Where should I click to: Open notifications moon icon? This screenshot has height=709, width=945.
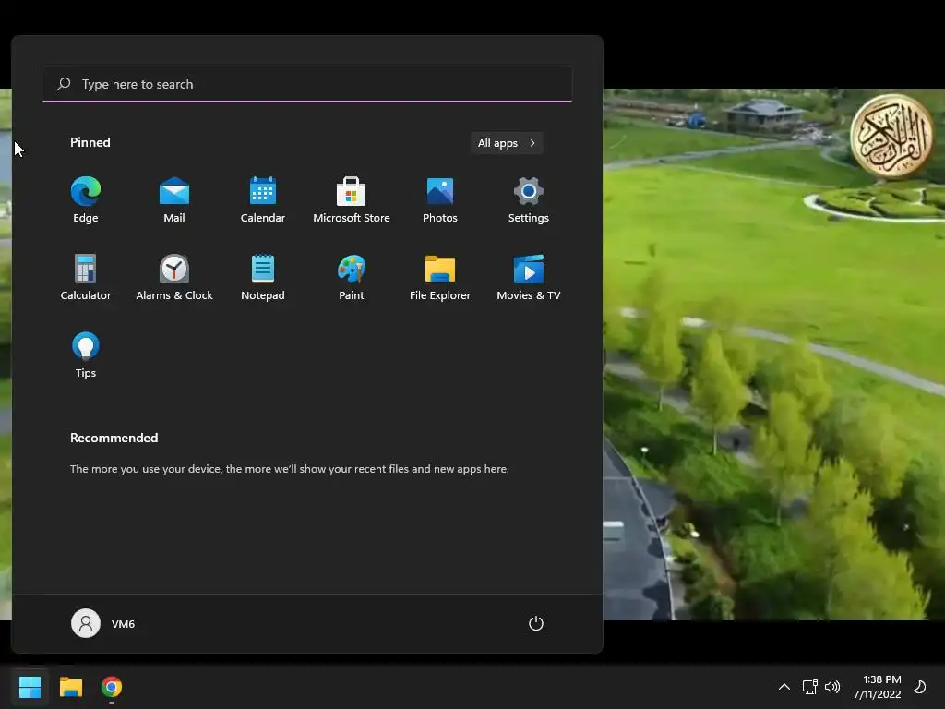[920, 687]
